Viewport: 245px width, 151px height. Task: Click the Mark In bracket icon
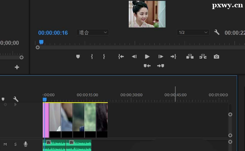[92, 56]
